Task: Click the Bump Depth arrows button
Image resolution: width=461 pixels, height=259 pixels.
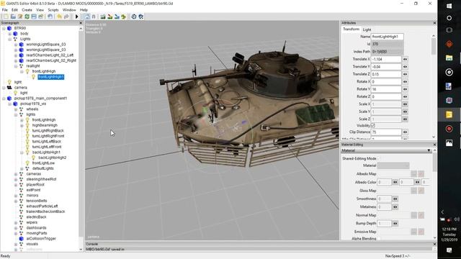Action: coord(395,224)
